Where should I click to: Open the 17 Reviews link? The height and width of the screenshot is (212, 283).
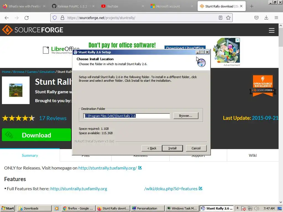[53, 118]
